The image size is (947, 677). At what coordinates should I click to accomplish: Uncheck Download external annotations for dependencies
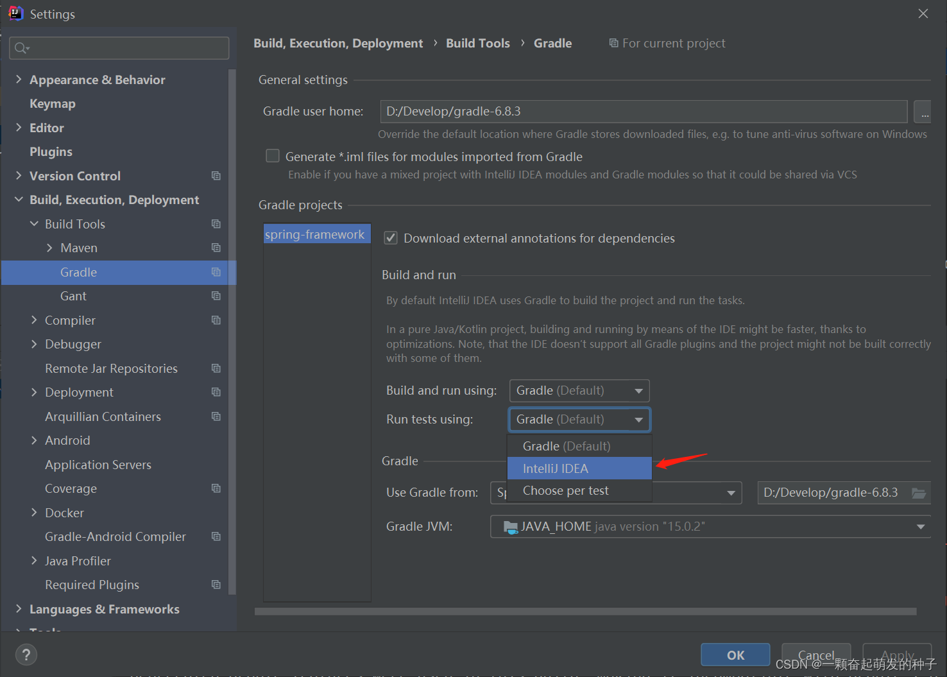tap(390, 238)
